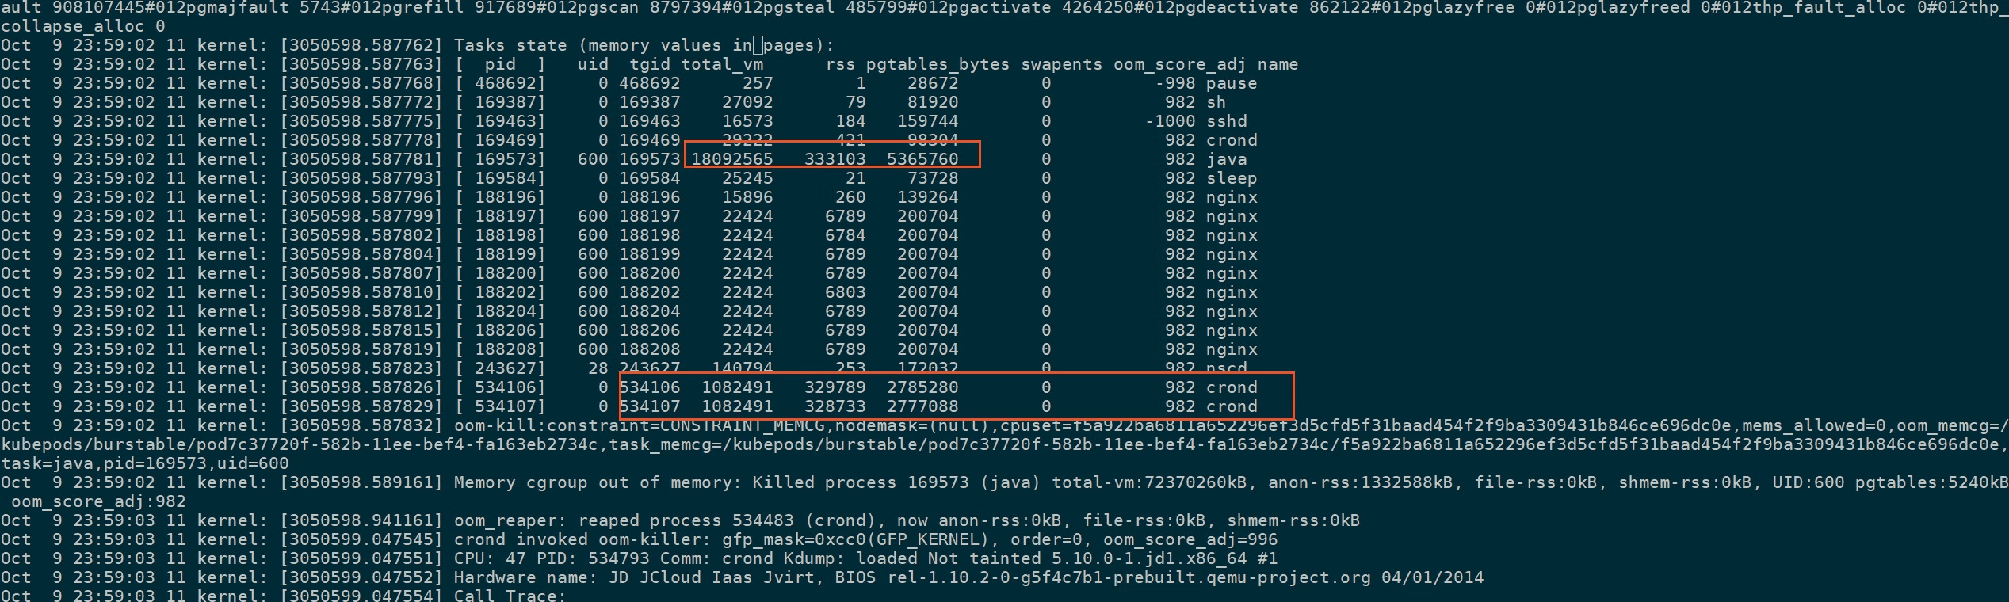
Task: Click total_vm value 140794 of nscd
Action: coord(743,368)
